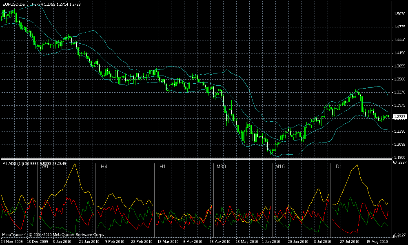The width and height of the screenshot is (408, 245).
Task: Click the 15 Aug 2010 date label
Action: coord(377,241)
